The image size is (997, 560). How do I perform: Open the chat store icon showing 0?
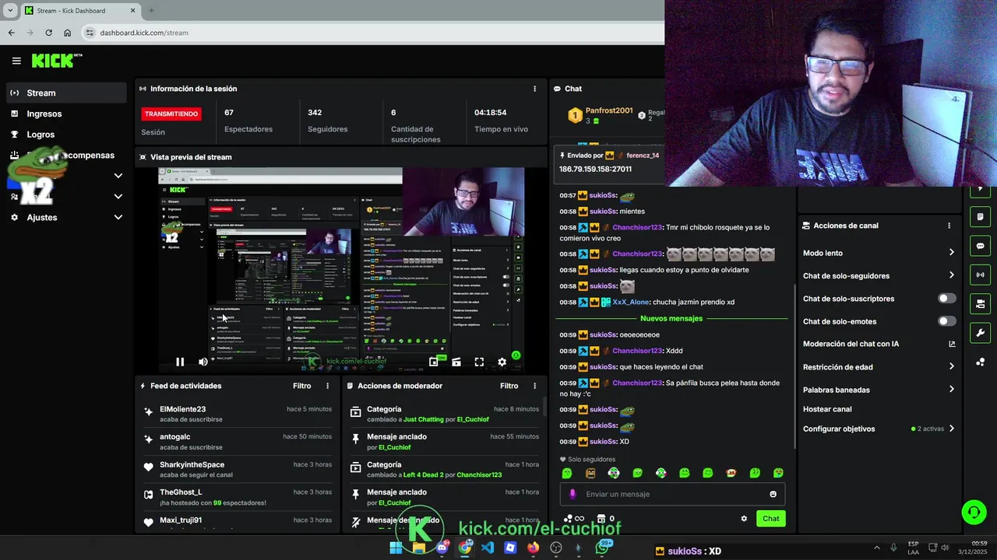click(x=605, y=519)
